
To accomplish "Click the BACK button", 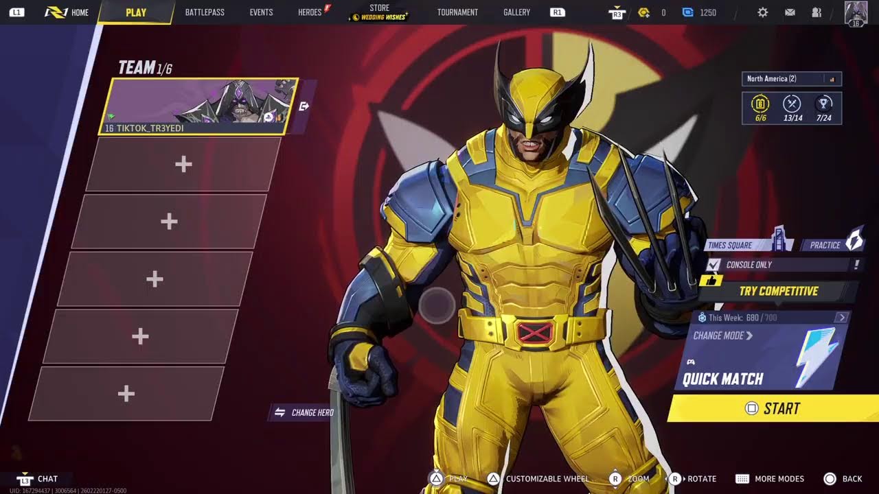I will [843, 479].
